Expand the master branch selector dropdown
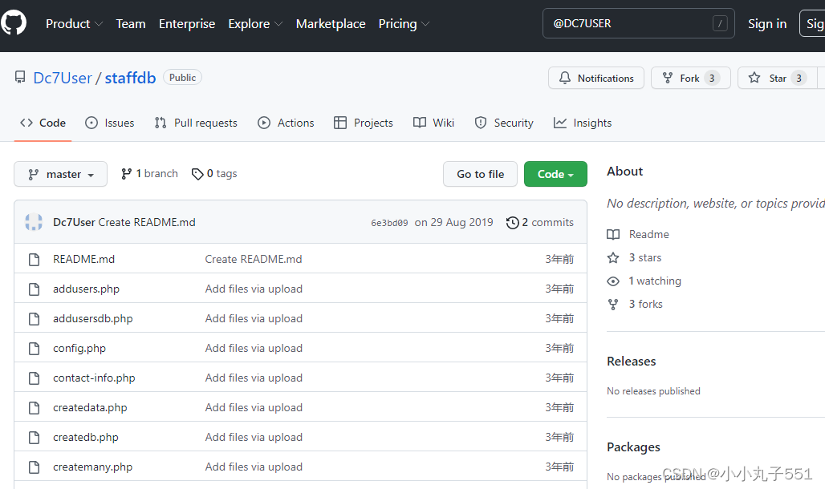Viewport: 825px width, 489px height. [60, 174]
